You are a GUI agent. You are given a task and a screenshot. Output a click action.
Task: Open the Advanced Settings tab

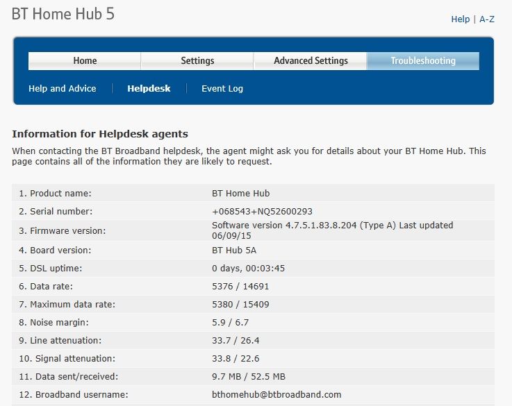(311, 61)
